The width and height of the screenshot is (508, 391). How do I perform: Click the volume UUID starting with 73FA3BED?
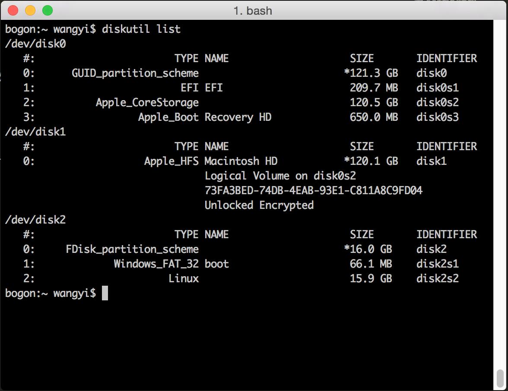coord(314,190)
